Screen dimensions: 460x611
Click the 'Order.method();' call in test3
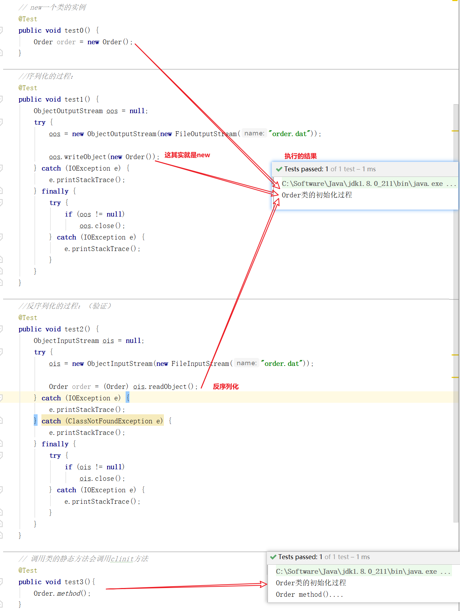tap(62, 593)
